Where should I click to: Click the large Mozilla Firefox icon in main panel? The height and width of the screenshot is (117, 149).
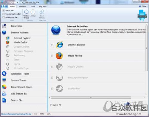tap(59, 56)
